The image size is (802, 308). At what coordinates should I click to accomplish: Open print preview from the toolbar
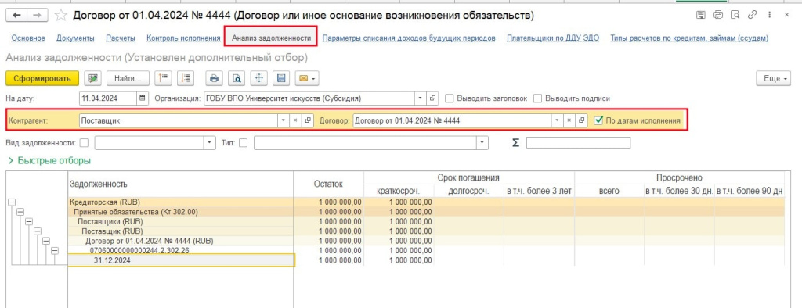[237, 78]
